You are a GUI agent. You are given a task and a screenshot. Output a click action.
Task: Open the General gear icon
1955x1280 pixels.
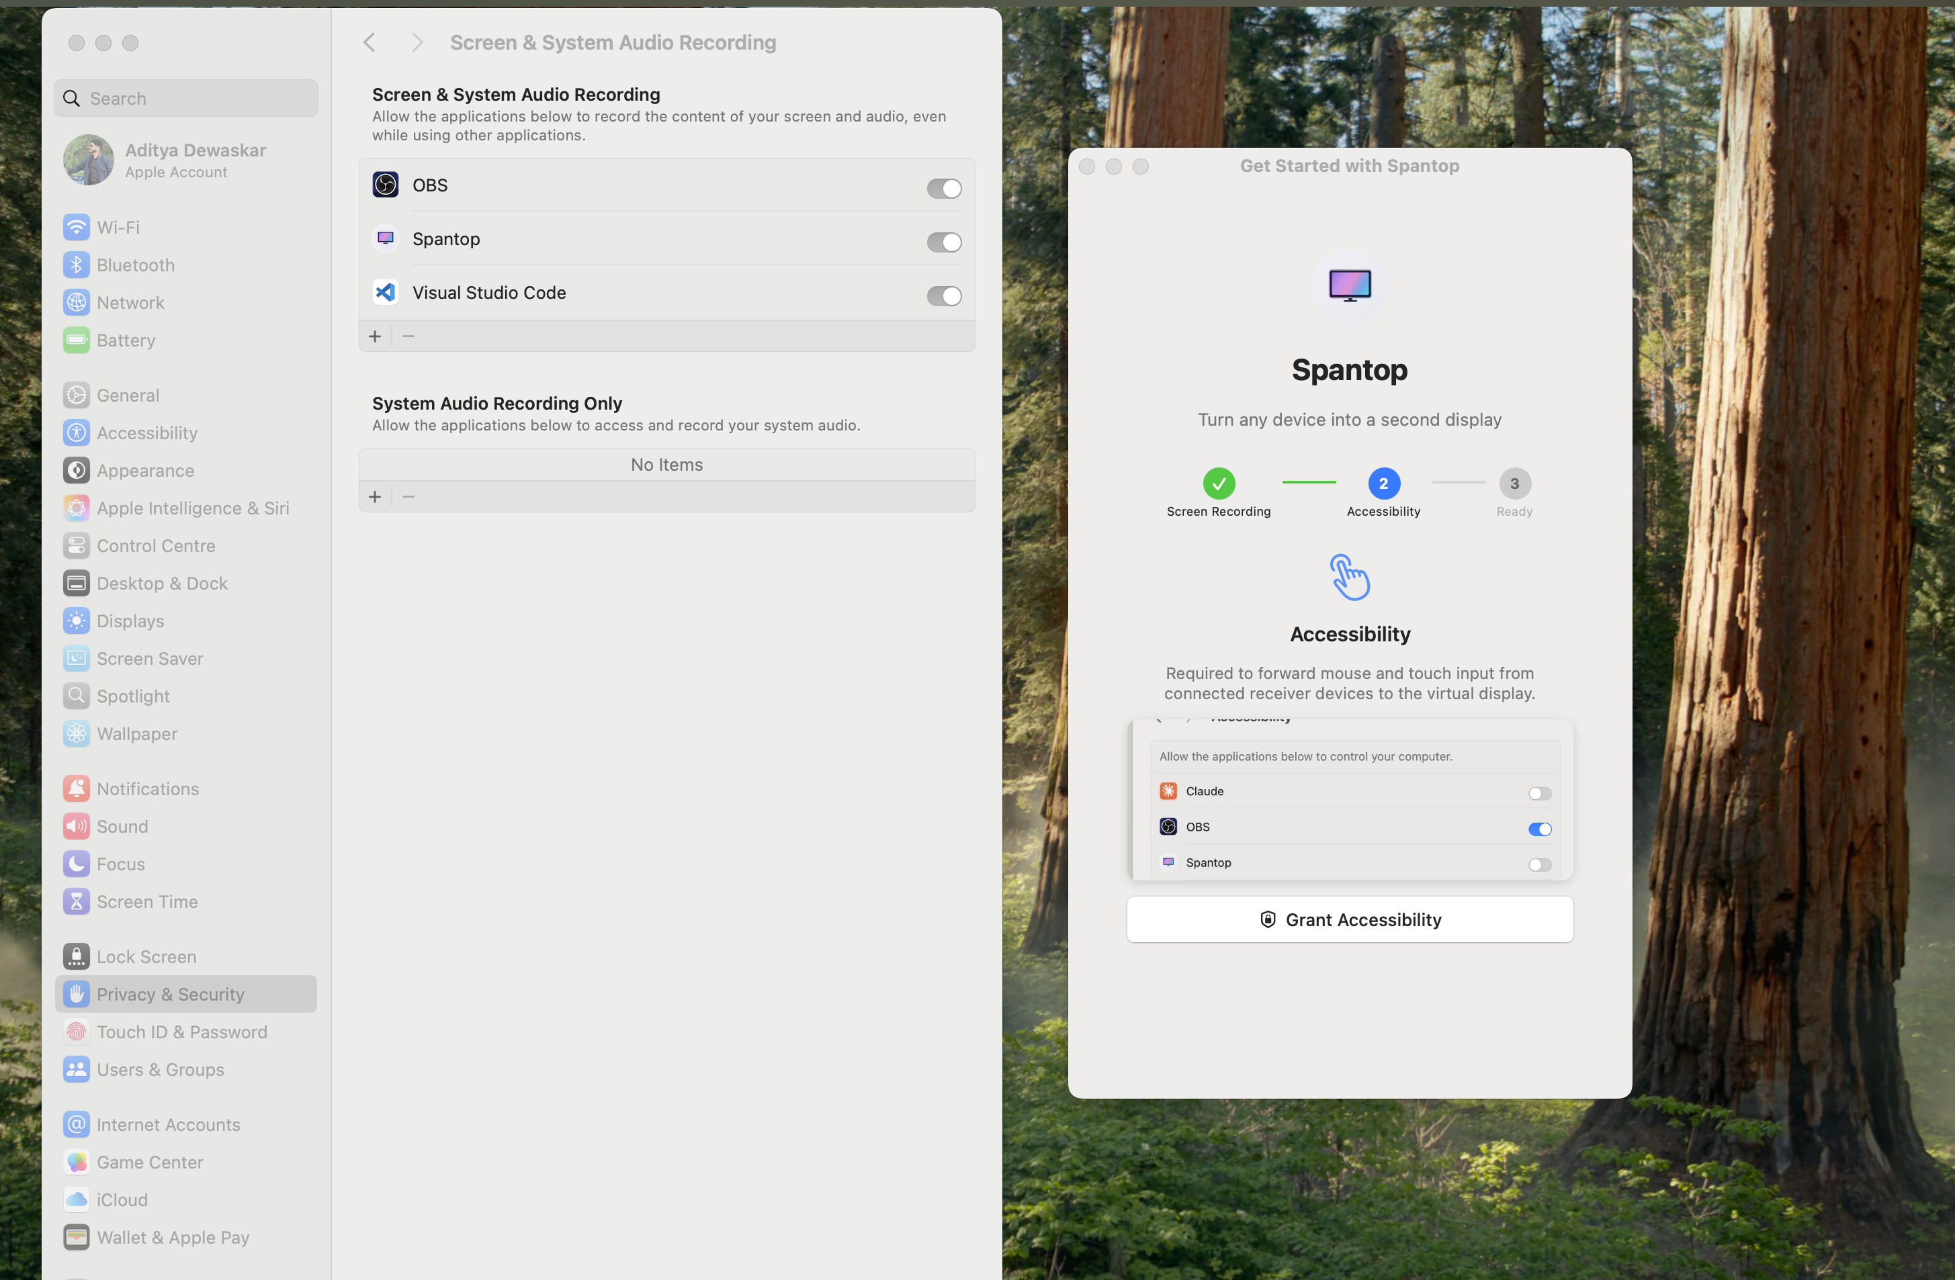[77, 396]
